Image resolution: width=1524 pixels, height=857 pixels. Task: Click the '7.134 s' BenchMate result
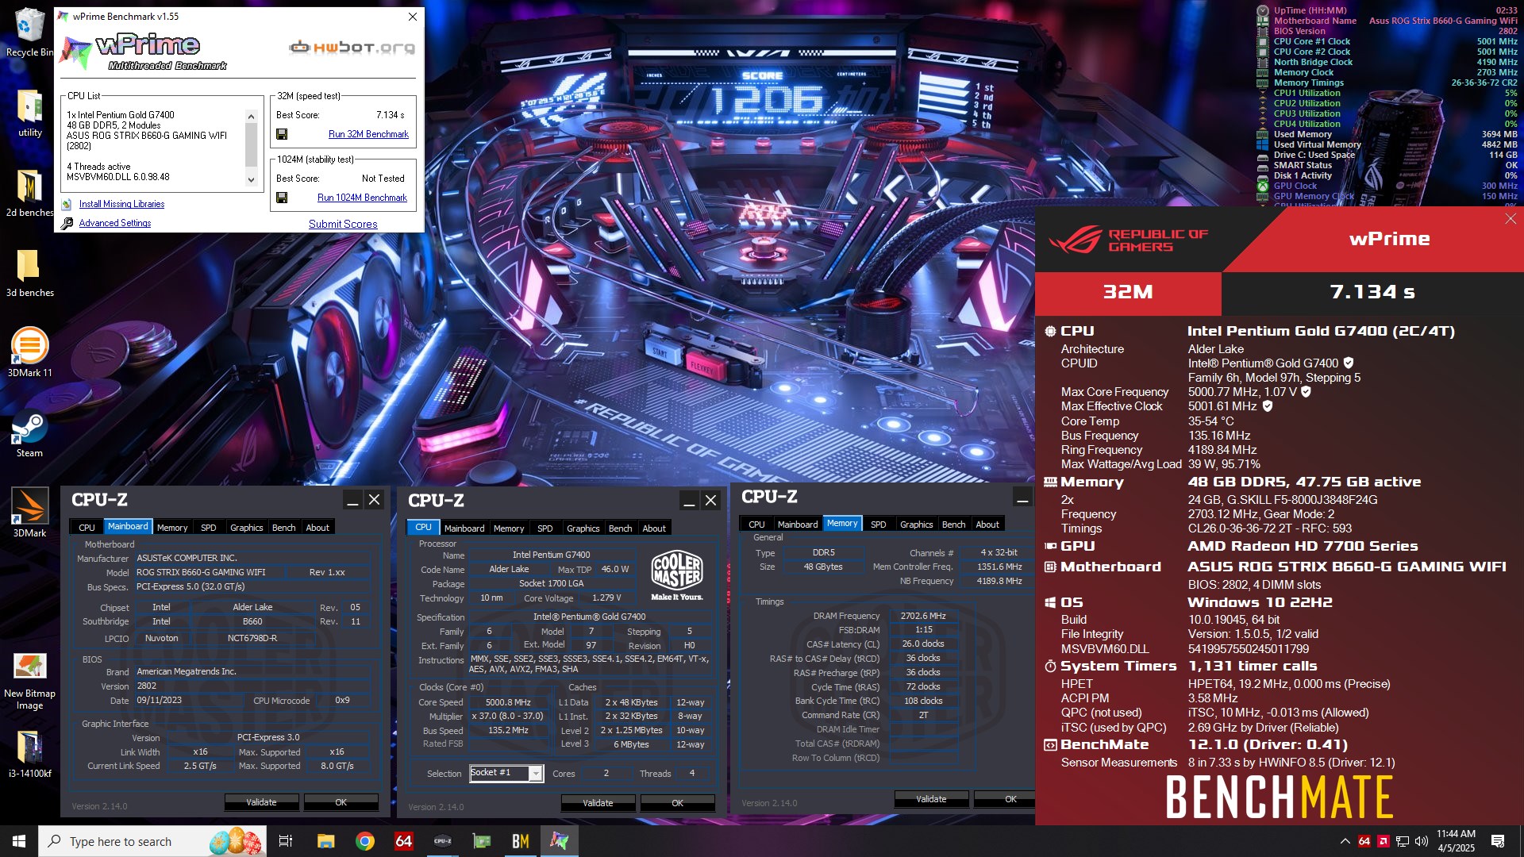tap(1372, 292)
